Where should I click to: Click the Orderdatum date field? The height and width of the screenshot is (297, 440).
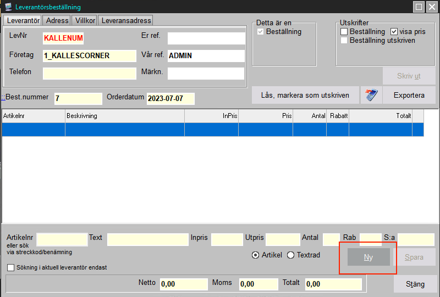coord(170,99)
